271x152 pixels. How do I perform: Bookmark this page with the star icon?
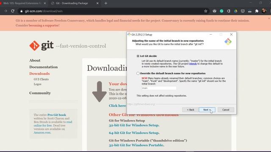206,11
